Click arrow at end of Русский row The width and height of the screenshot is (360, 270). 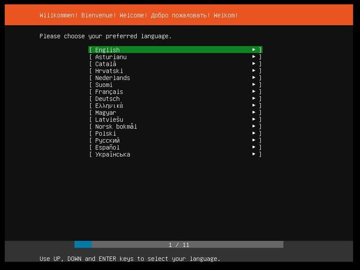pos(254,140)
